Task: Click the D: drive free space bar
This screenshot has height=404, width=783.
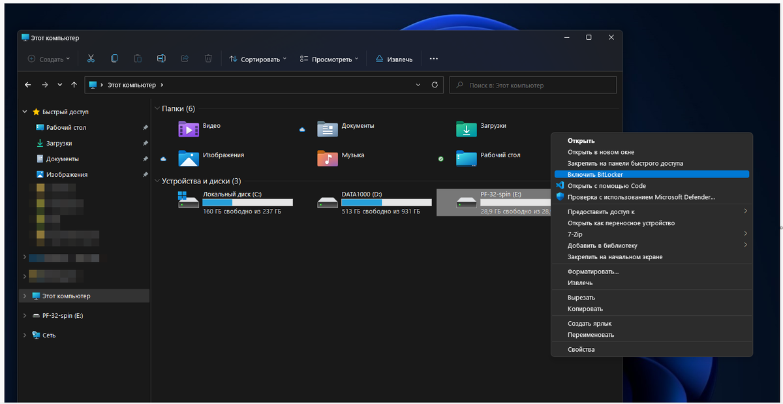Action: [387, 203]
